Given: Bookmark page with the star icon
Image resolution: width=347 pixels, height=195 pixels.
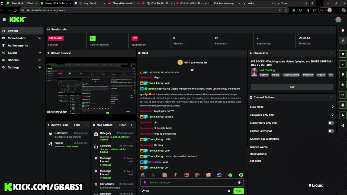Looking at the screenshot, I should [x=286, y=10].
